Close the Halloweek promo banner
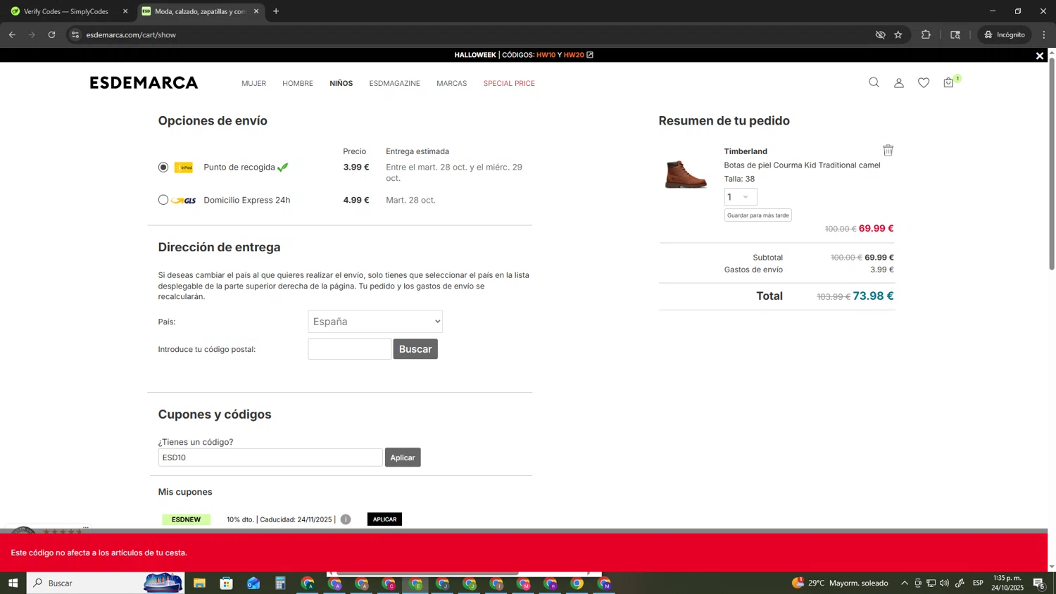This screenshot has width=1056, height=594. (x=1039, y=56)
